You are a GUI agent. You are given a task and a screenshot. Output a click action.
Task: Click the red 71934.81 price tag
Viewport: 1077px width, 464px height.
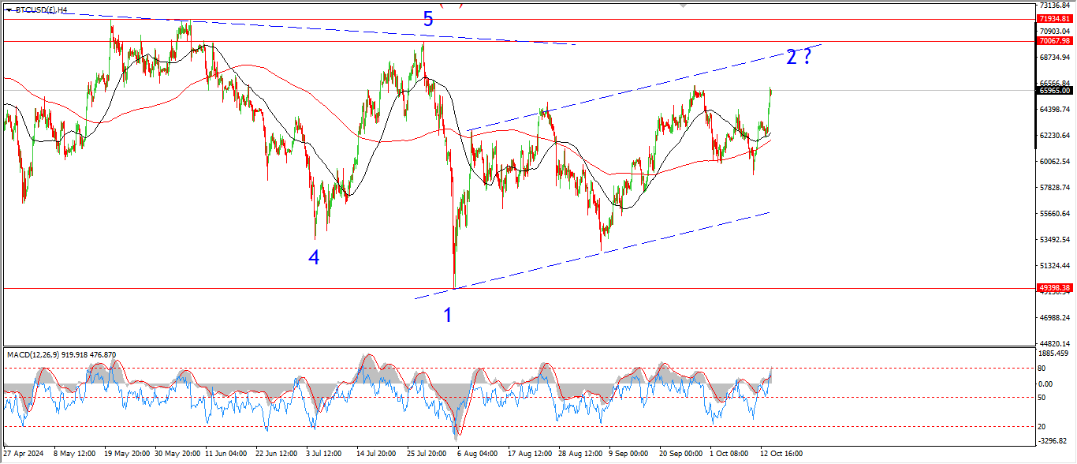point(1055,18)
